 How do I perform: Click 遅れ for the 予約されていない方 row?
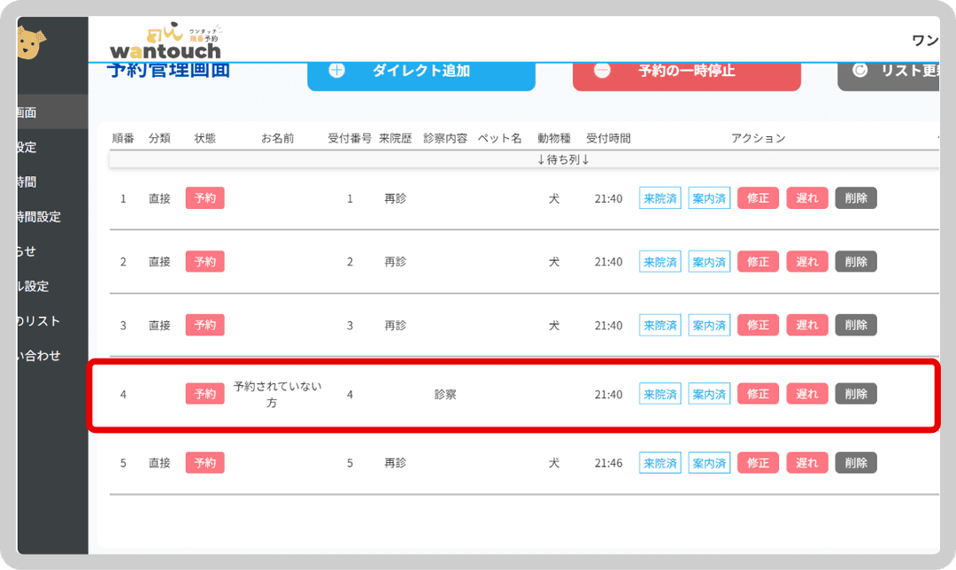[806, 394]
